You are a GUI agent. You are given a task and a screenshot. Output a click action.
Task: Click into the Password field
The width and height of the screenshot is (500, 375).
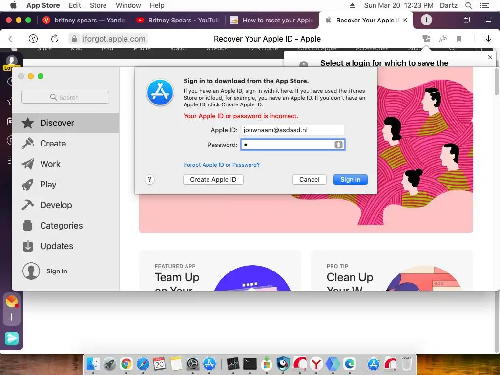(x=293, y=145)
